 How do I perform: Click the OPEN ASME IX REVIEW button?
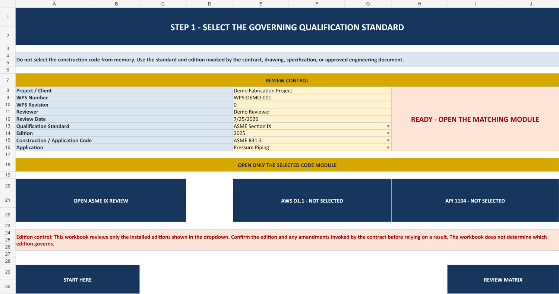(x=101, y=201)
